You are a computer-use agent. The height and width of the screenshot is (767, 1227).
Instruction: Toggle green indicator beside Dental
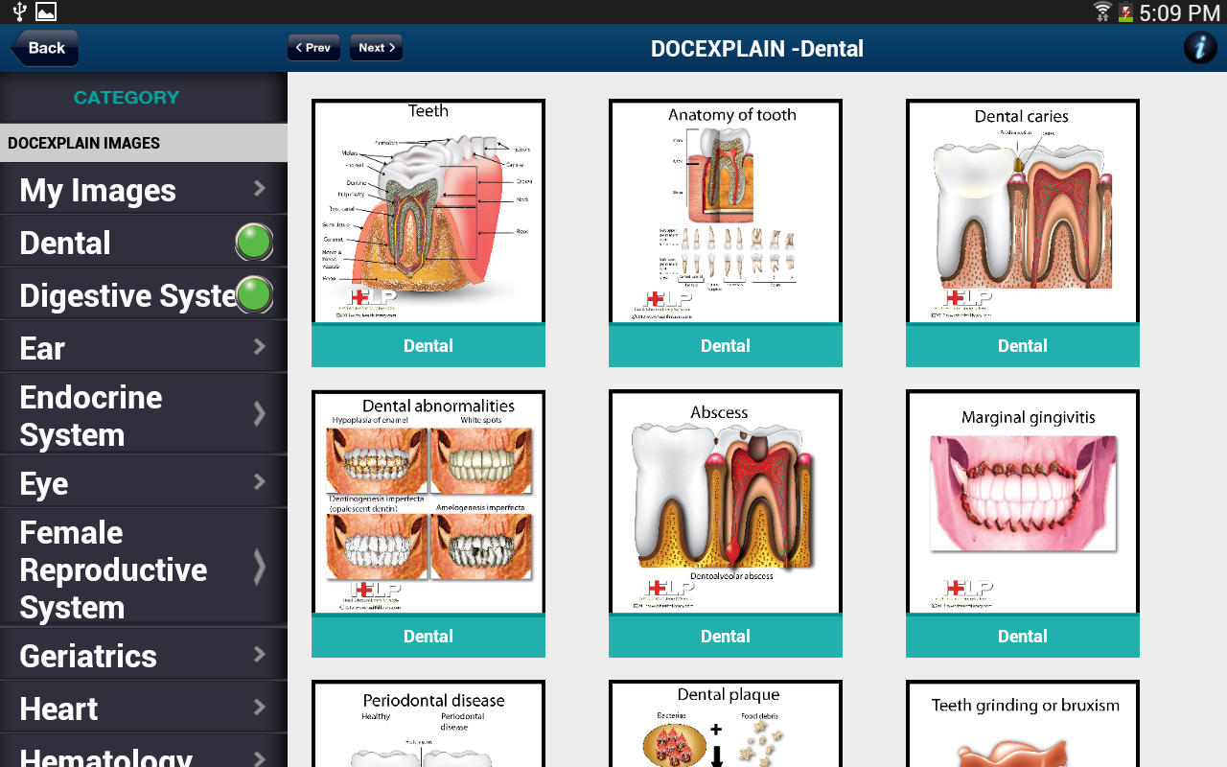[x=254, y=243]
